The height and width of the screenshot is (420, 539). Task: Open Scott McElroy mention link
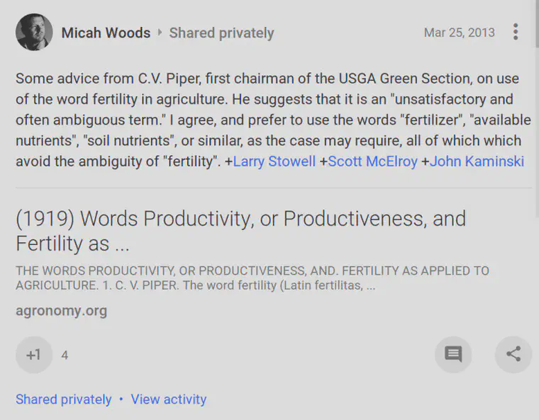tap(372, 161)
